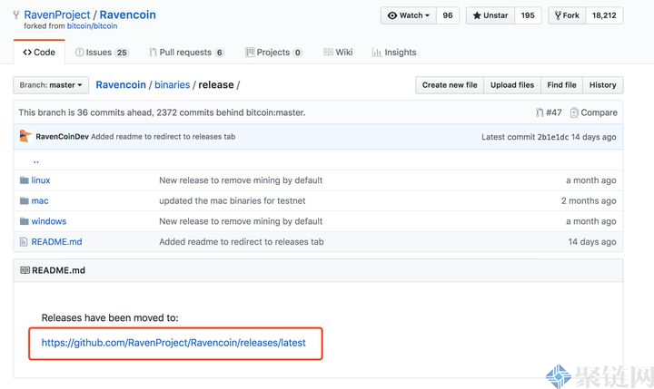This screenshot has width=654, height=389.
Task: Switch to the Issues tab
Action: click(102, 53)
